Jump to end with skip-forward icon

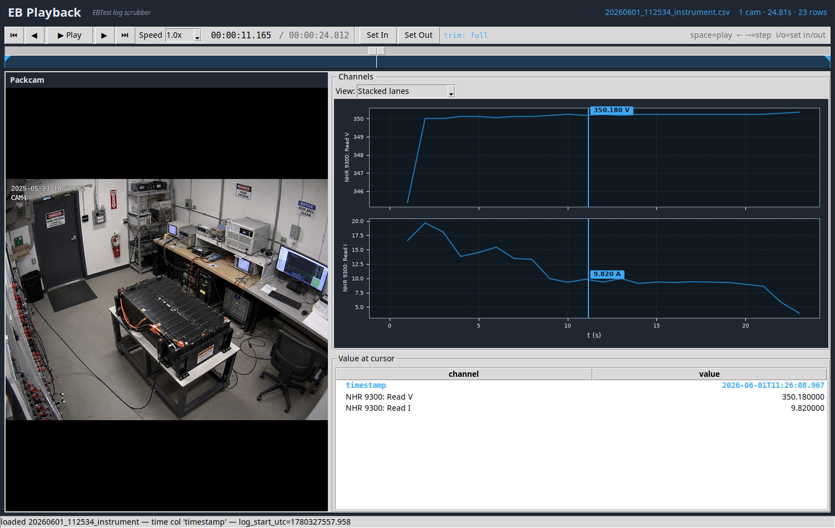point(125,35)
